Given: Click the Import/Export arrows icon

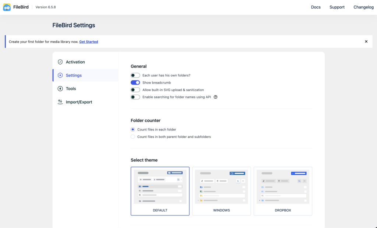Looking at the screenshot, I should point(60,102).
